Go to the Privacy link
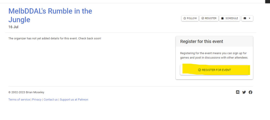The height and width of the screenshot is (120, 270). (37, 100)
